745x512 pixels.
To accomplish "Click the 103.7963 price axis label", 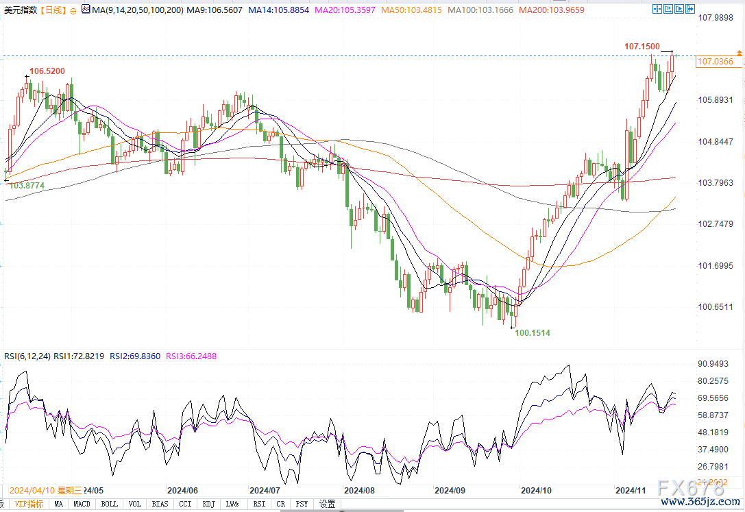I will click(x=716, y=183).
